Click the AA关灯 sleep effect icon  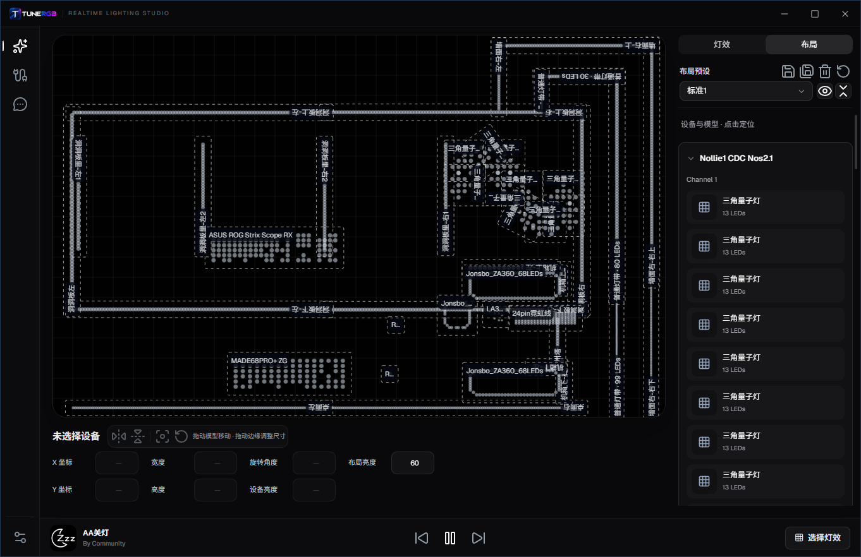click(63, 538)
